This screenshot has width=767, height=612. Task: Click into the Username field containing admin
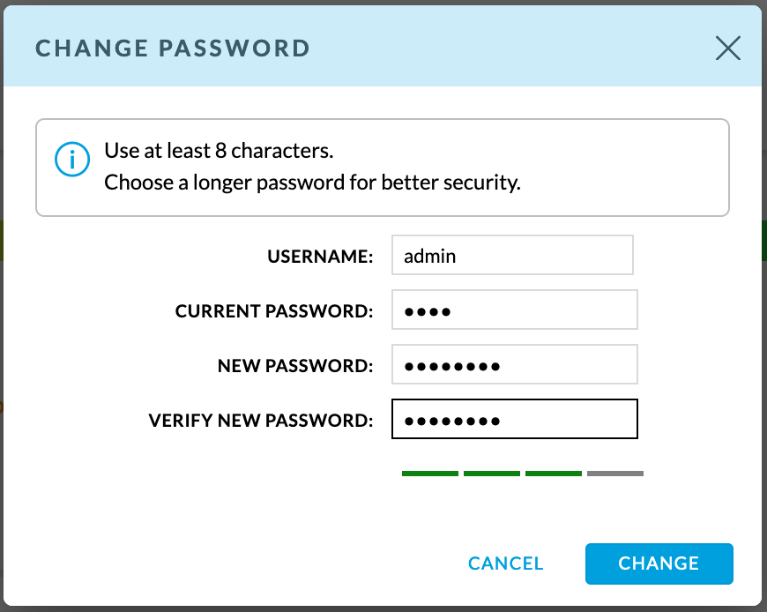[x=512, y=256]
